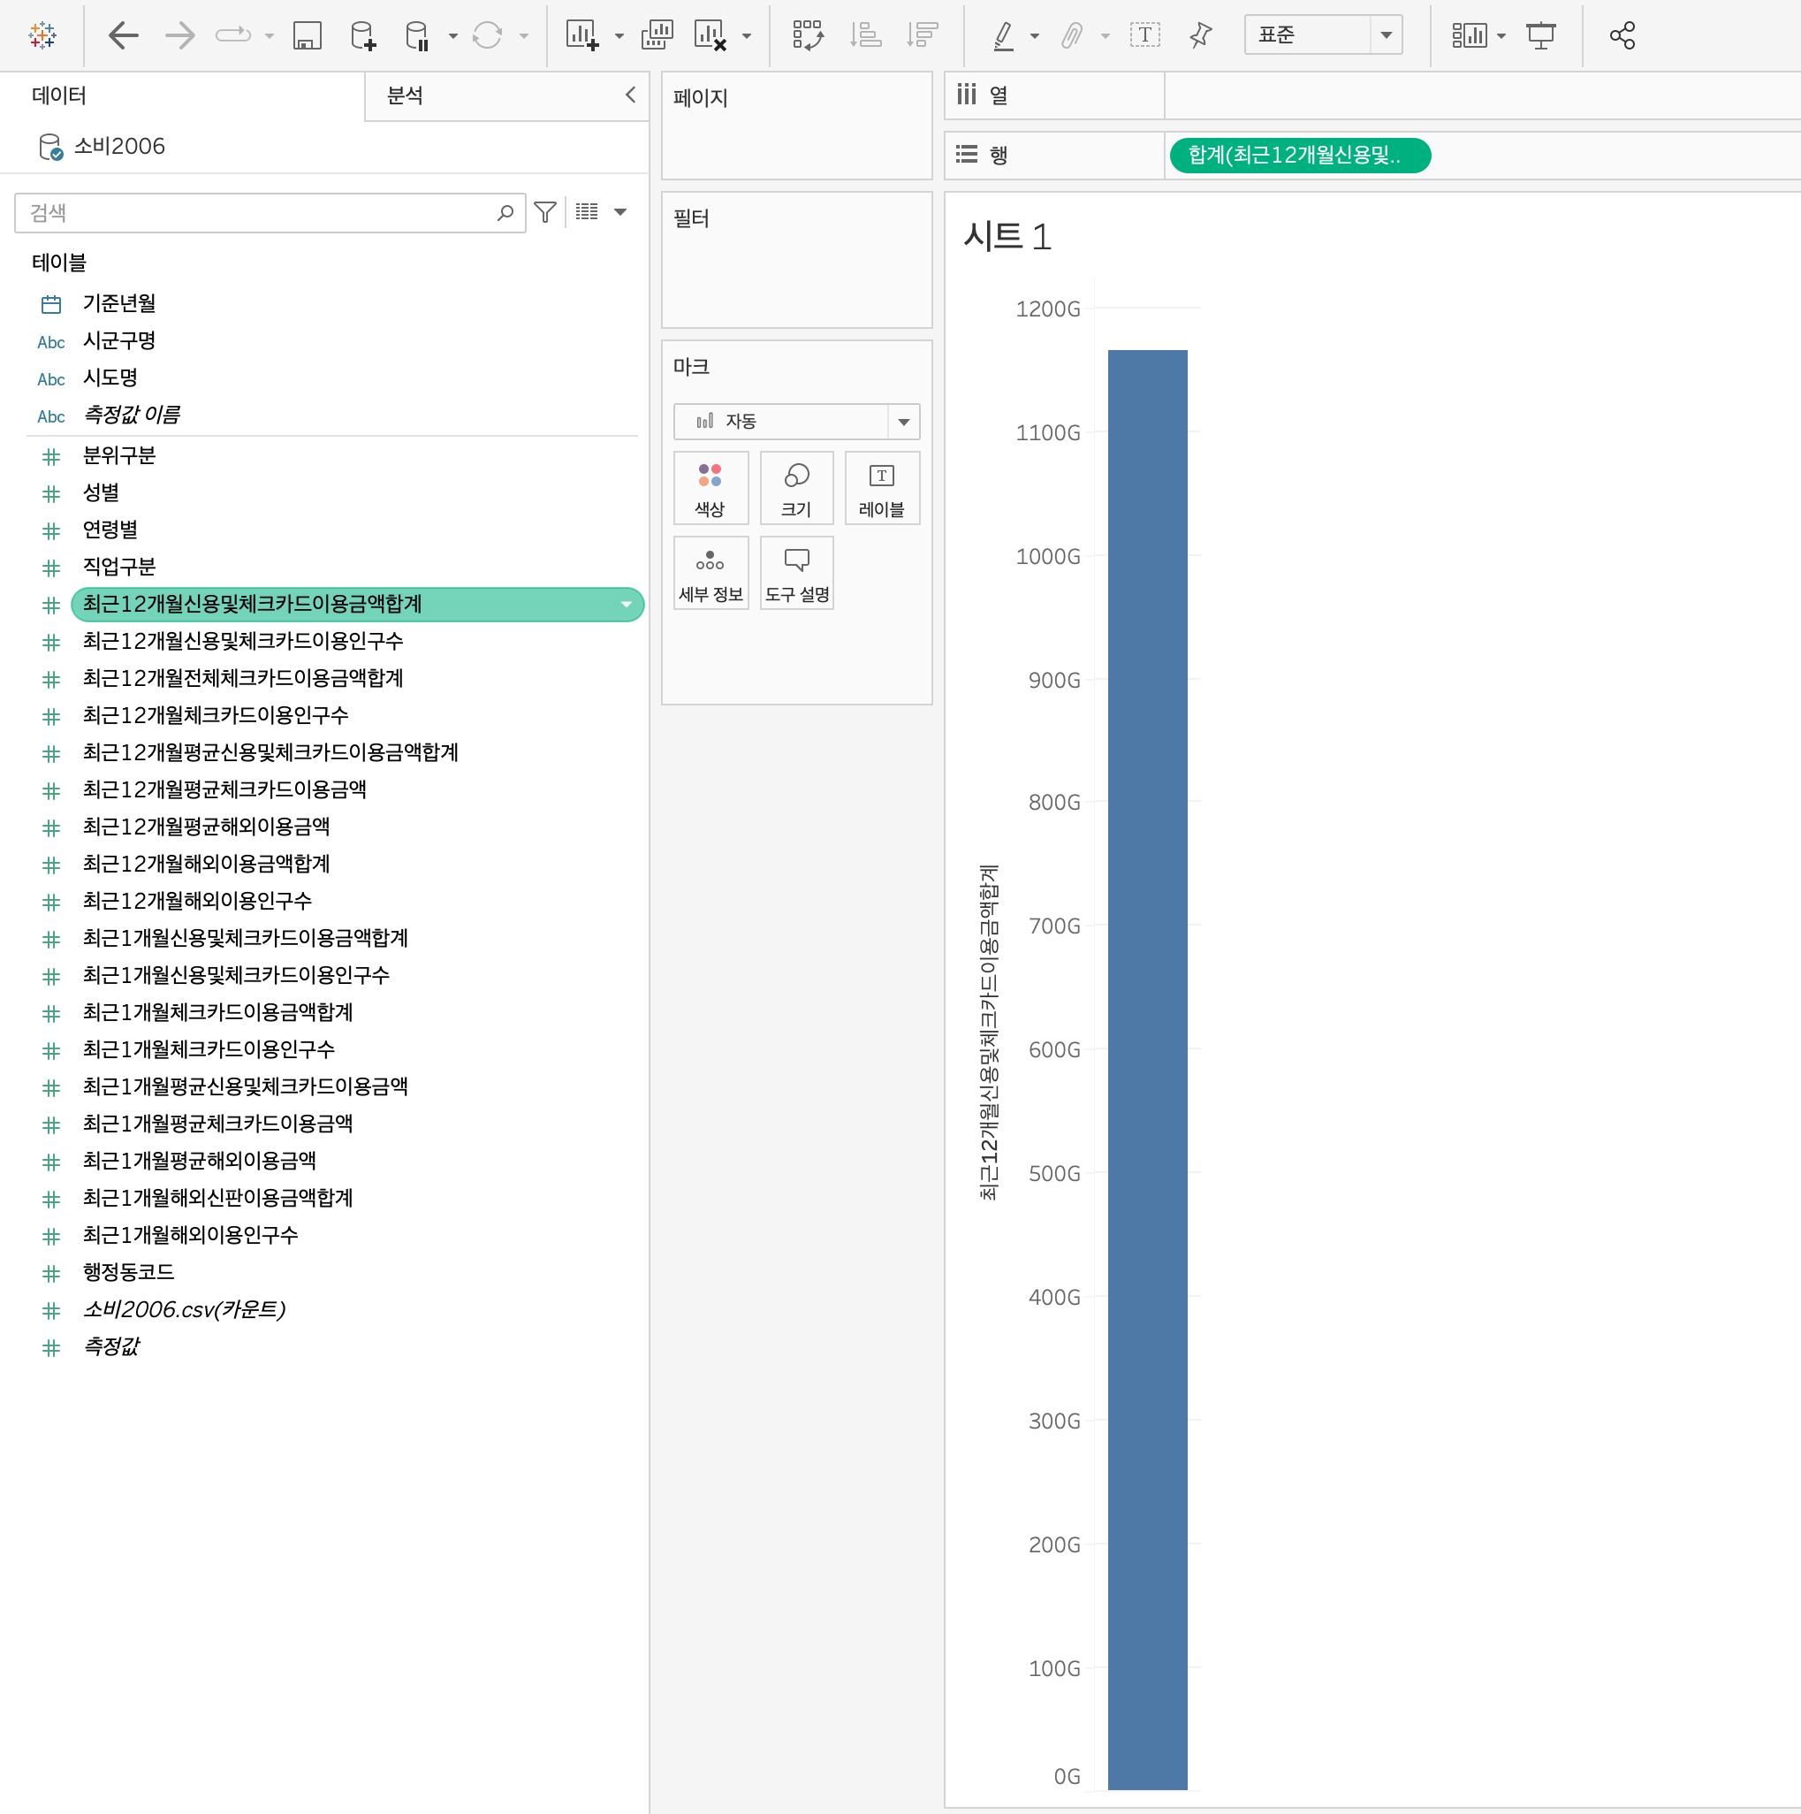The width and height of the screenshot is (1801, 1814).
Task: Toggle the Pause auto updates icon
Action: point(417,35)
